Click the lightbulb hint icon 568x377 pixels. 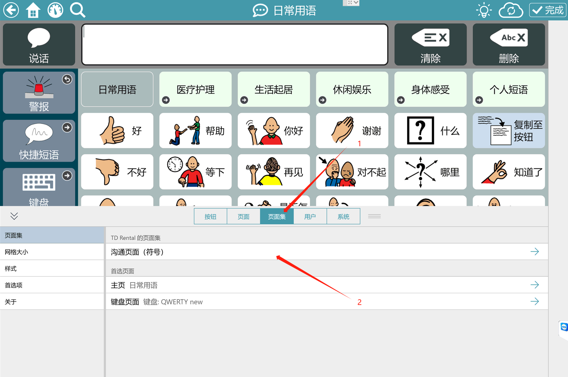tap(484, 10)
